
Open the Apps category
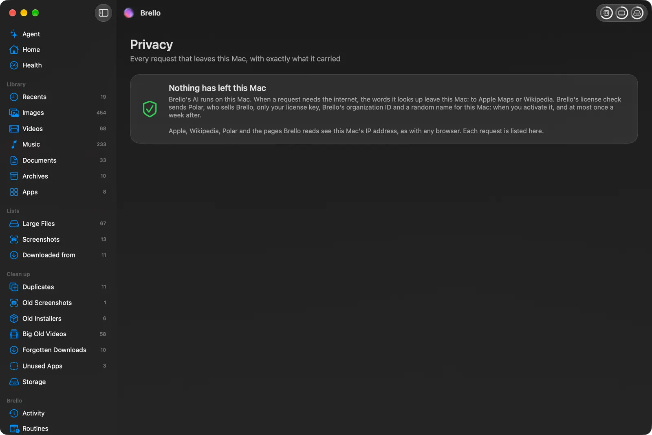tap(58, 192)
